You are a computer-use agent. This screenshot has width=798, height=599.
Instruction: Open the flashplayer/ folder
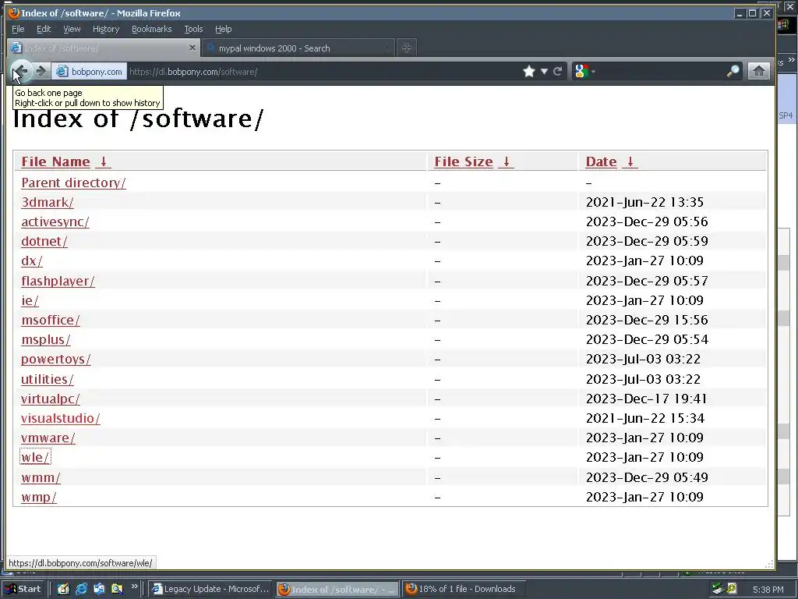(58, 281)
